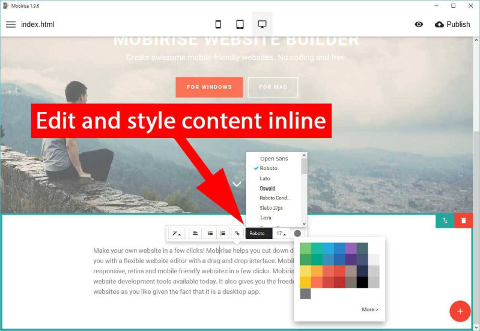Image resolution: width=480 pixels, height=331 pixels.
Task: Click the font list scroll down arrow
Action: 304,224
